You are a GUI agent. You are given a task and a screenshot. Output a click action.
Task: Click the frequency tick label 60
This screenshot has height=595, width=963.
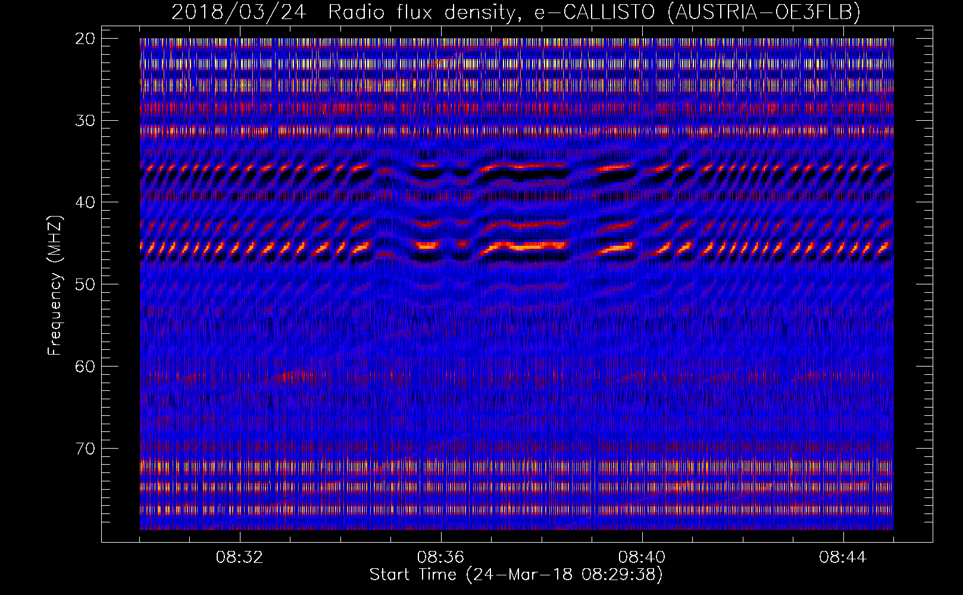(86, 367)
